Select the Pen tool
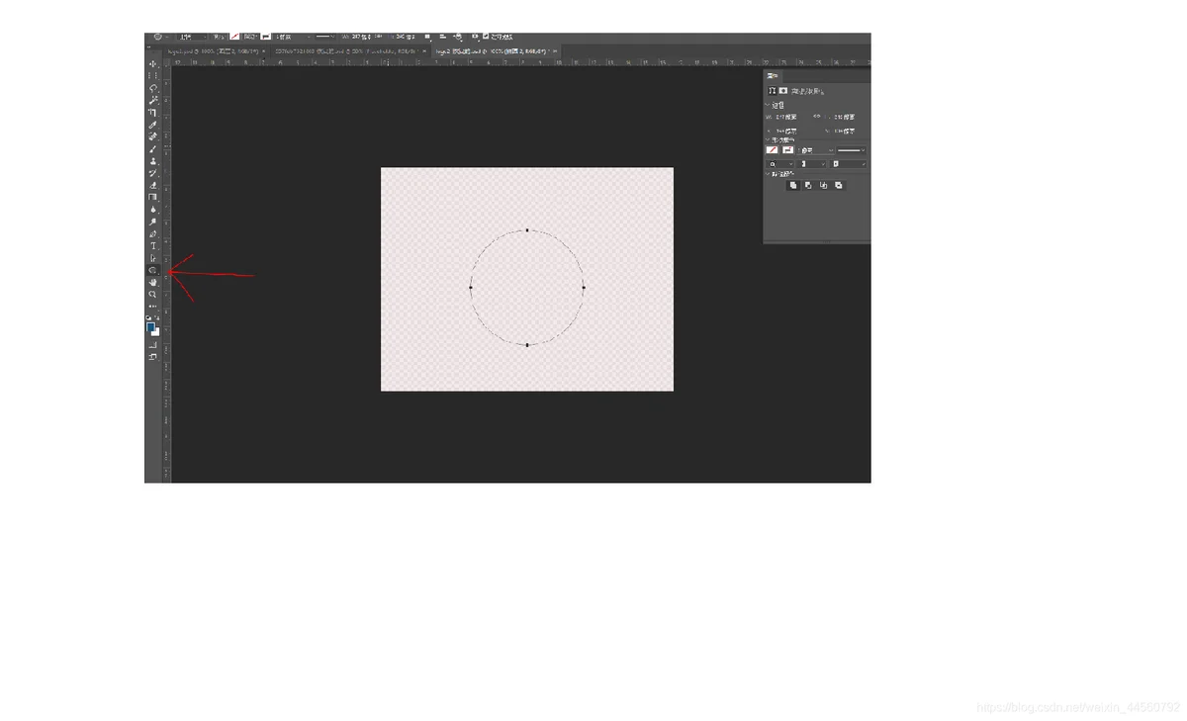This screenshot has width=1187, height=721. [x=152, y=232]
